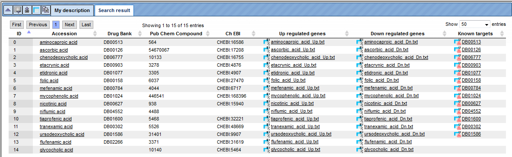Click file icon beside glycocholic_acid_Up.txt
Viewport: 512px width, 157px height.
pos(267,150)
